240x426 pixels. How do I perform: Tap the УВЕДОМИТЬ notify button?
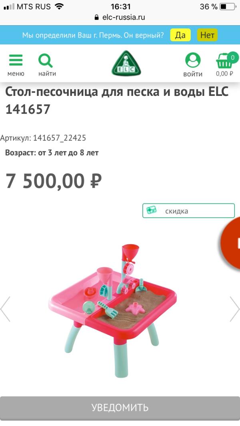click(x=120, y=408)
